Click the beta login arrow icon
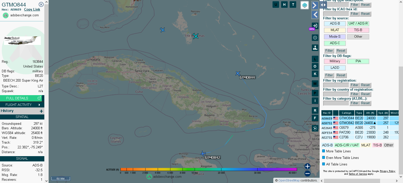This screenshot has height=183, width=403. pyautogui.click(x=315, y=26)
